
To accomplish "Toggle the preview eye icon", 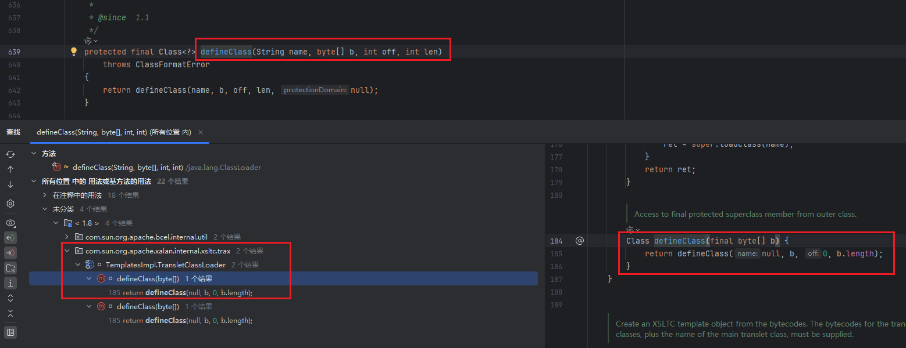I will click(10, 223).
